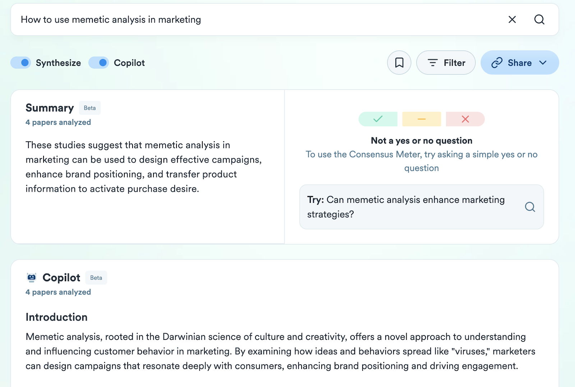This screenshot has width=575, height=387.
Task: Click the search query input field
Action: 259,19
